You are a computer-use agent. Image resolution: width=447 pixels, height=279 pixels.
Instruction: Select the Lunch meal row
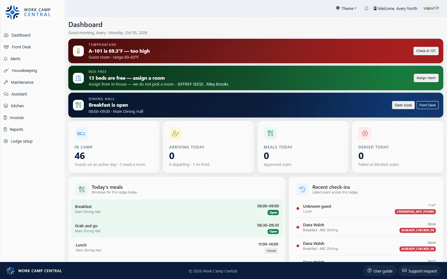pyautogui.click(x=177, y=247)
